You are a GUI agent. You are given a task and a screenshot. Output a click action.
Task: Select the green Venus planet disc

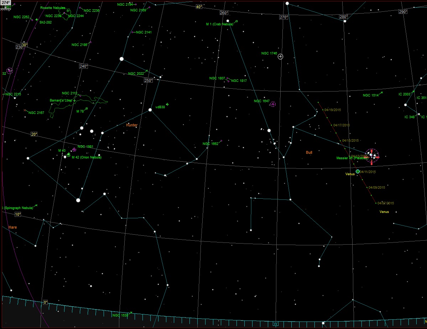click(358, 171)
